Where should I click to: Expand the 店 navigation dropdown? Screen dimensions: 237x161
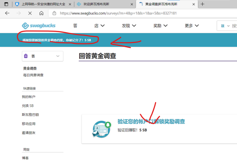click(99, 26)
